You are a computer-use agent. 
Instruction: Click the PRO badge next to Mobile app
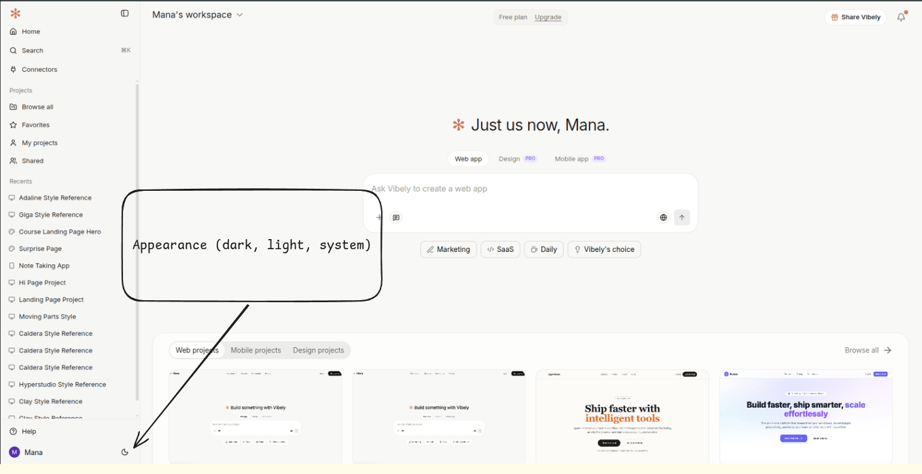click(x=599, y=159)
